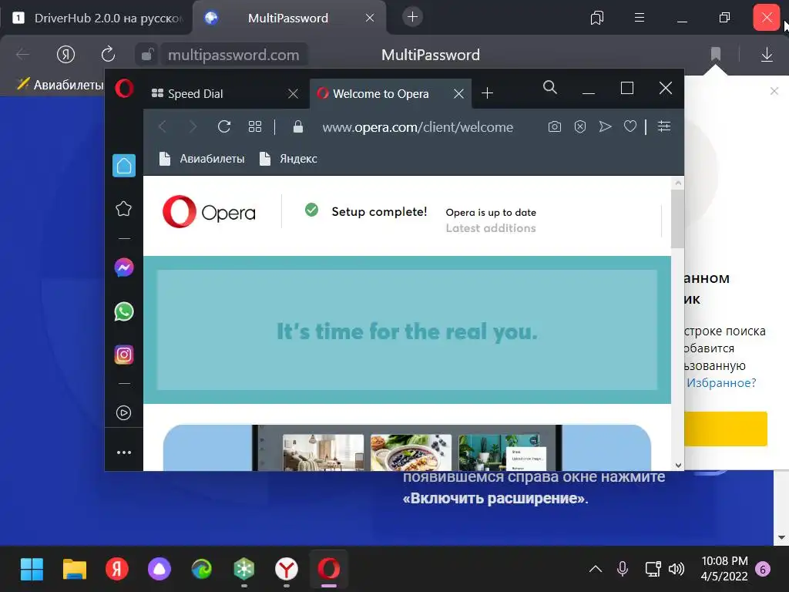Click microphone icon in system tray
789x592 pixels.
click(x=623, y=569)
